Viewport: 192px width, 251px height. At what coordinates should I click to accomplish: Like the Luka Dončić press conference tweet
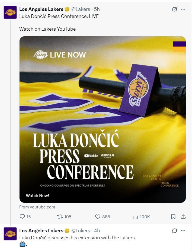(x=98, y=217)
